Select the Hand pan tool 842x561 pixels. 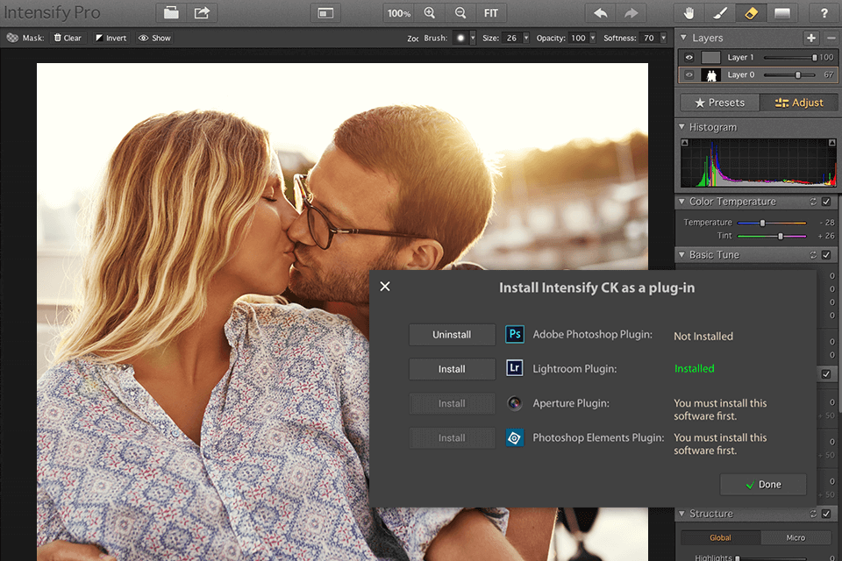coord(689,13)
